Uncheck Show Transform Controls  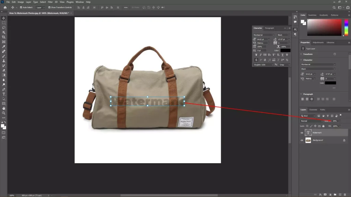(x=49, y=8)
